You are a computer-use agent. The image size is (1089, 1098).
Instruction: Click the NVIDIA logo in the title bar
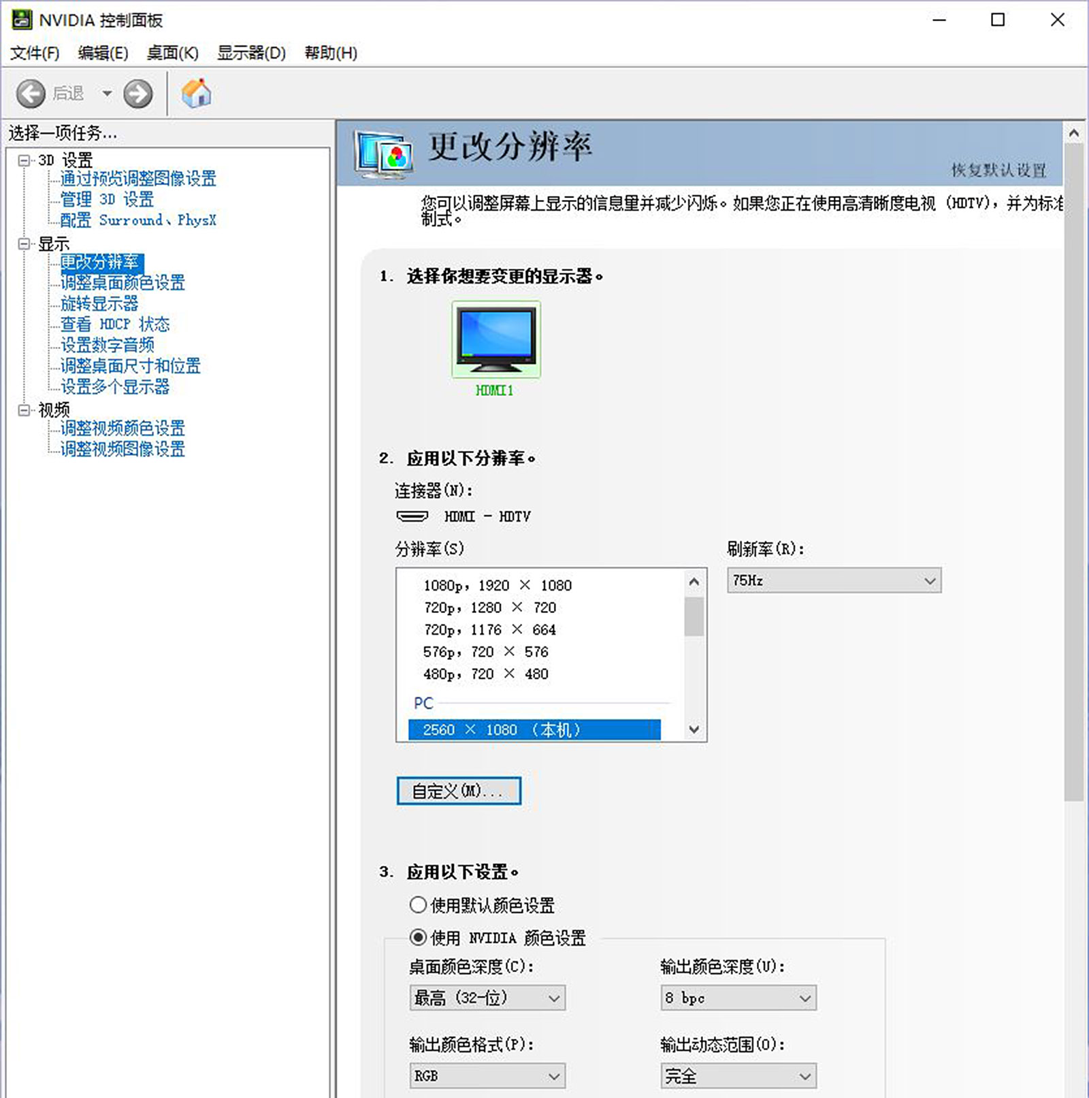[x=22, y=20]
